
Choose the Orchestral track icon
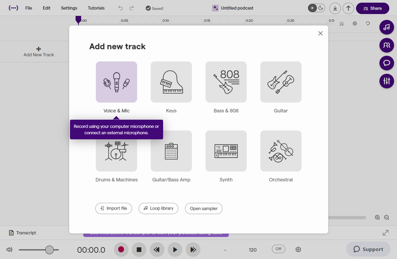[281, 151]
